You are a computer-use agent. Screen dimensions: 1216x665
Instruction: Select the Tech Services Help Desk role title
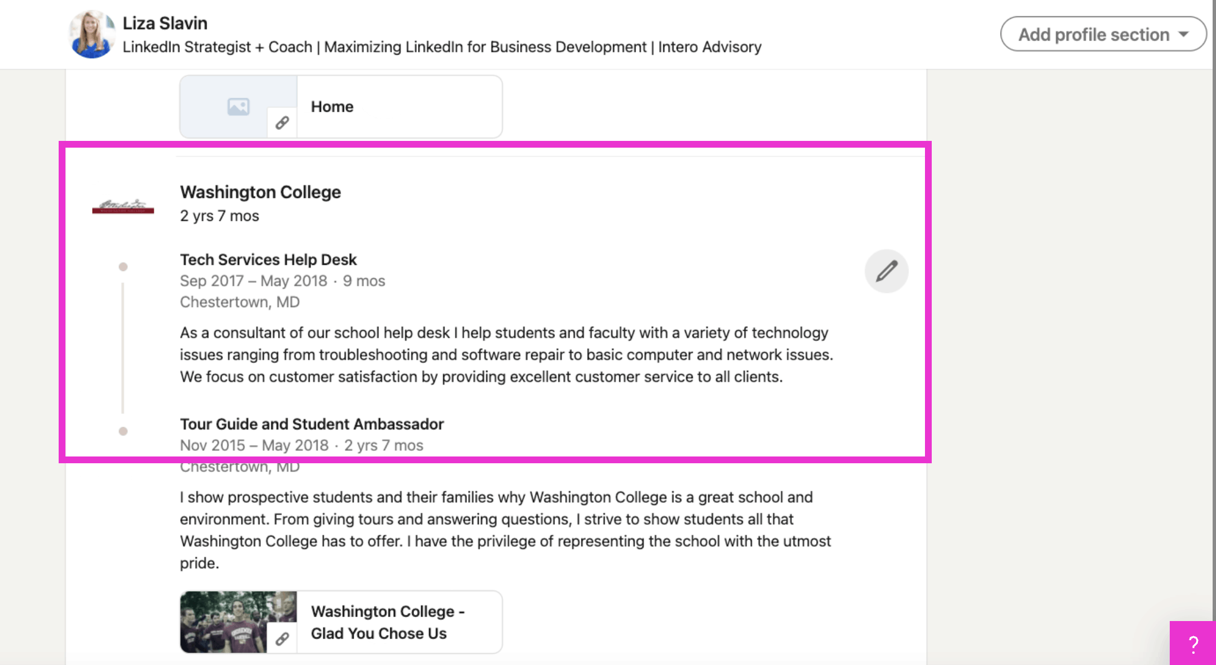[x=268, y=259]
